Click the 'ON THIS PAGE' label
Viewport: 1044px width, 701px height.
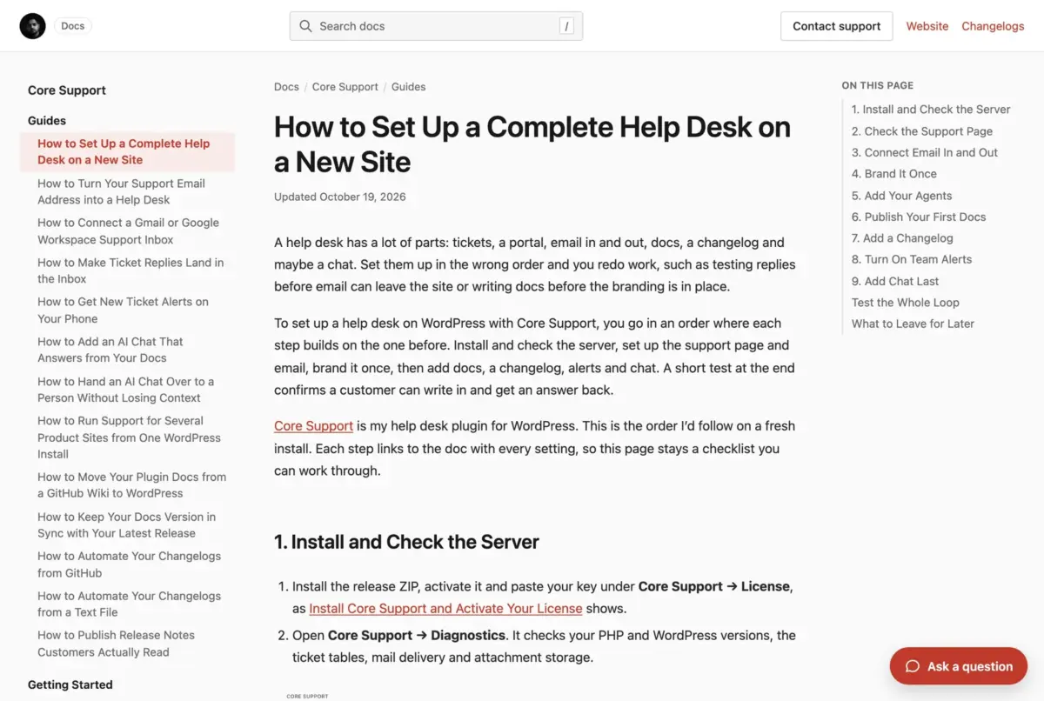(x=878, y=85)
